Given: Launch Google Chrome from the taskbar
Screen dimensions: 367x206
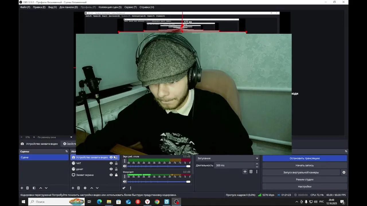Looking at the screenshot, I should (x=157, y=202).
